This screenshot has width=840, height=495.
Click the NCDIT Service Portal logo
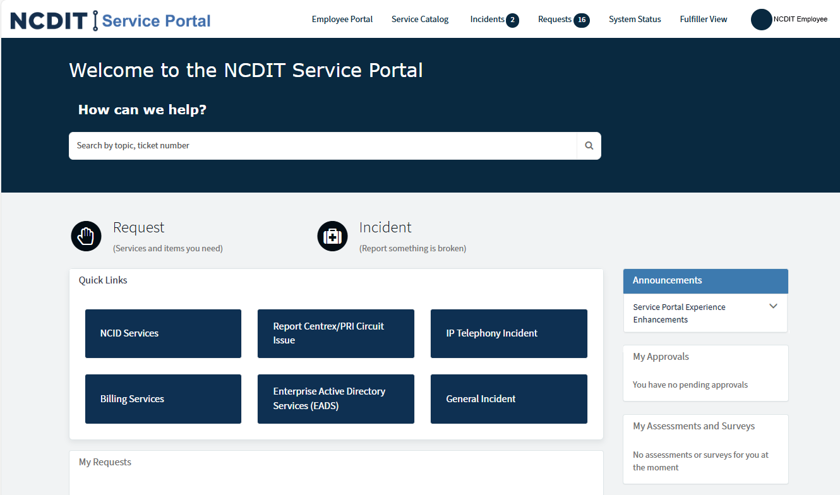[111, 19]
